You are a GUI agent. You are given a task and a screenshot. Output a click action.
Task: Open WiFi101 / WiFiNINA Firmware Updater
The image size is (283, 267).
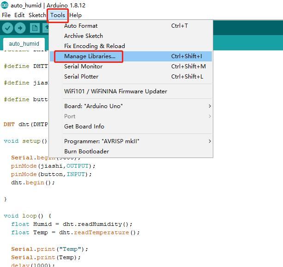click(x=131, y=91)
